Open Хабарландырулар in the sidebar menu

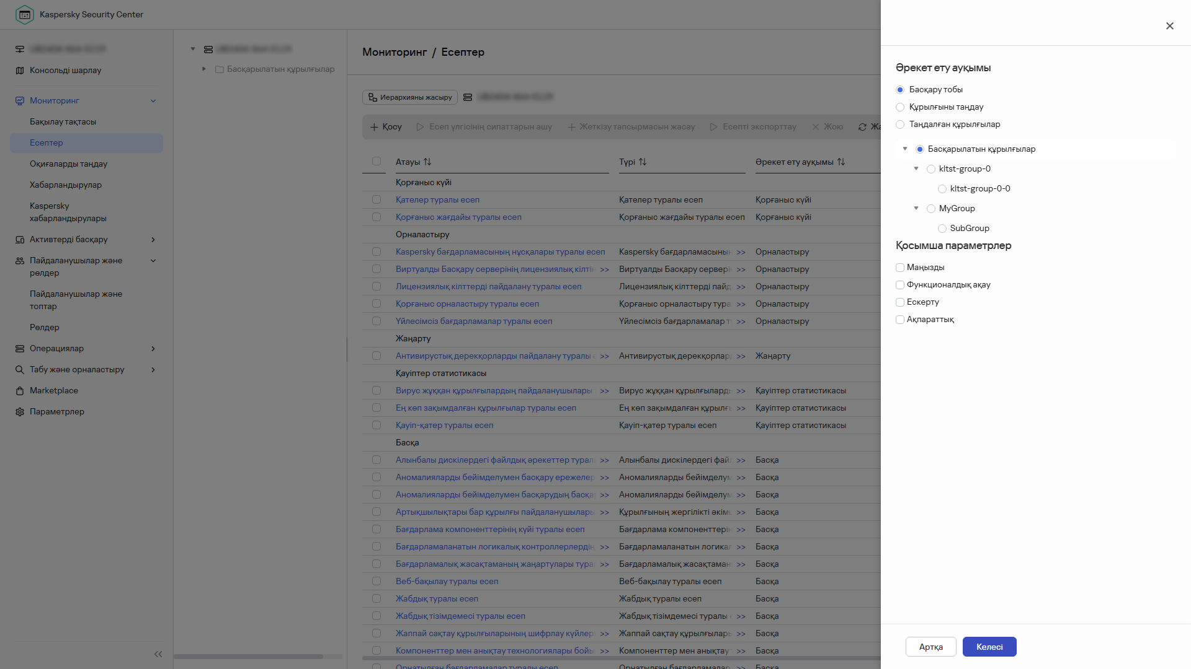66,185
